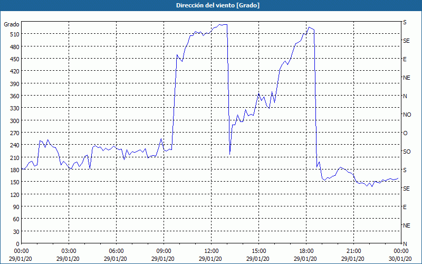The width and height of the screenshot is (422, 264).
Task: Click the 510 value on the degree axis
Action: [x=15, y=34]
